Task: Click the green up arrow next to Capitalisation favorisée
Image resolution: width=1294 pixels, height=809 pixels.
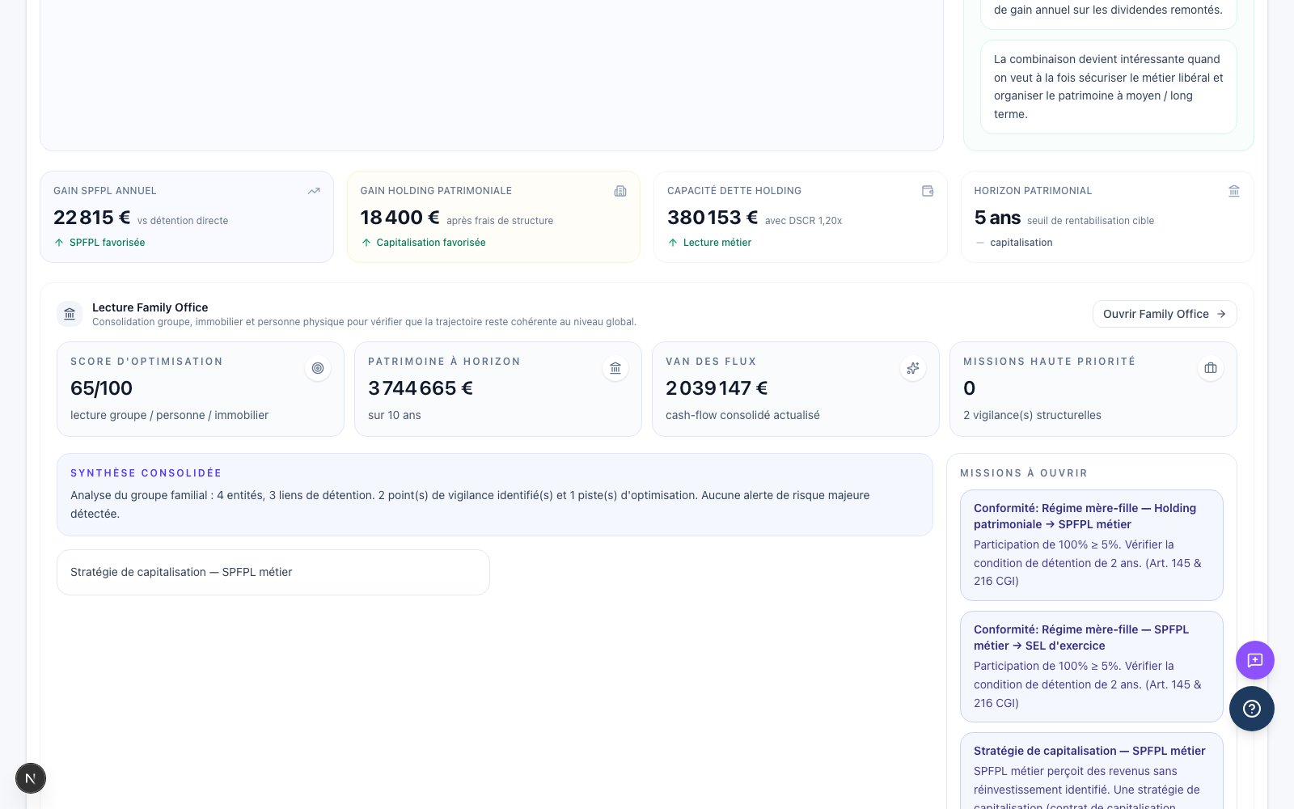Action: pyautogui.click(x=366, y=243)
